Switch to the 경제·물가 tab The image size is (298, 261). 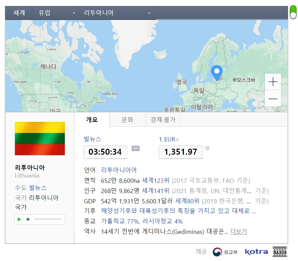[x=163, y=120]
